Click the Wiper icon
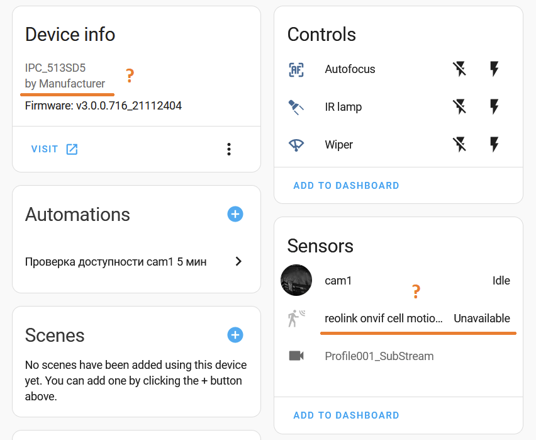This screenshot has width=536, height=440. point(296,145)
